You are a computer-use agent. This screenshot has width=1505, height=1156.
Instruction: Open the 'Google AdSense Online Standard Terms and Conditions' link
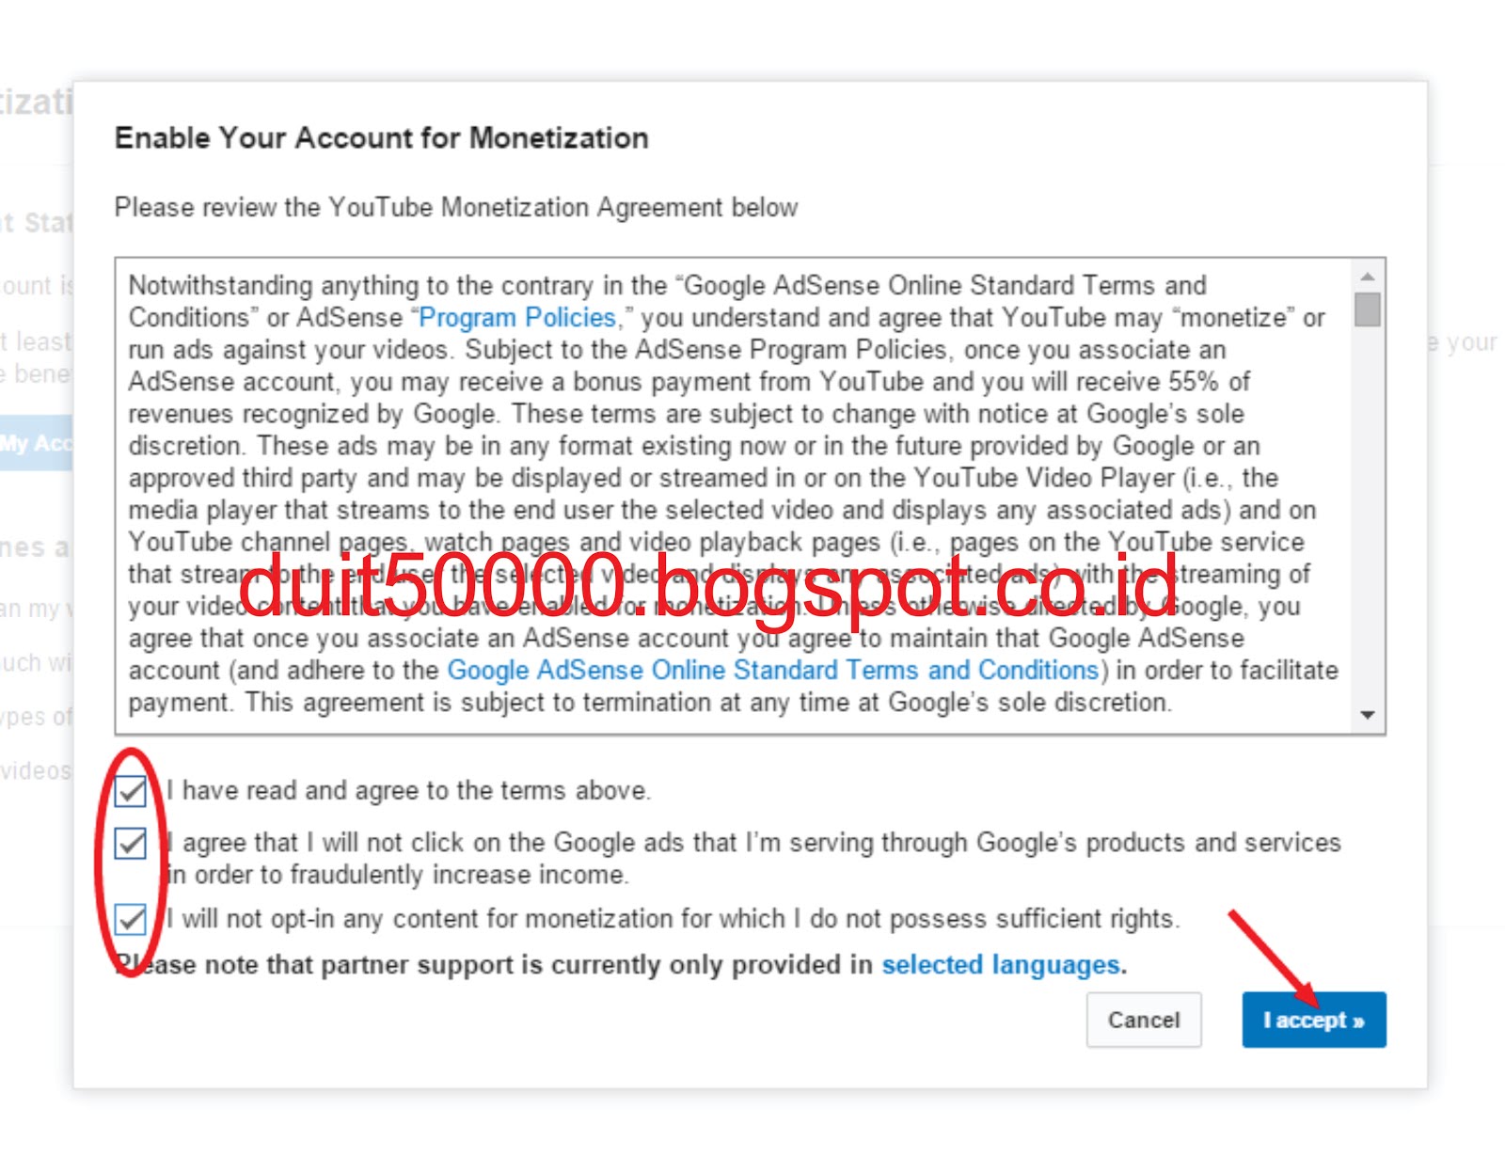click(773, 671)
